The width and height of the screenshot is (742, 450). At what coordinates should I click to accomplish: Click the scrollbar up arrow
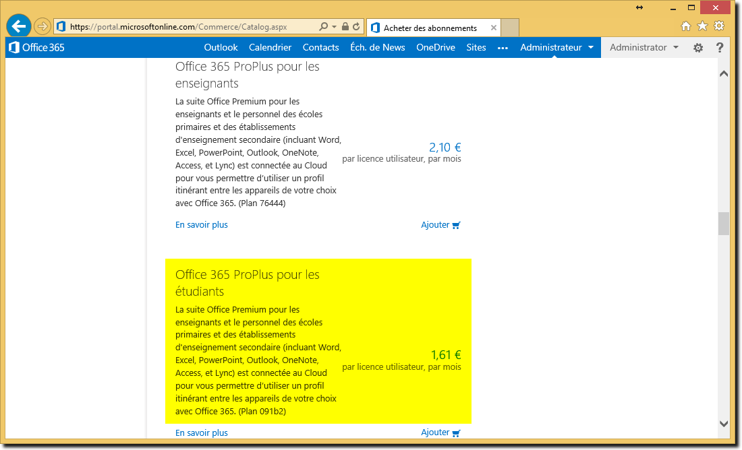[x=724, y=73]
